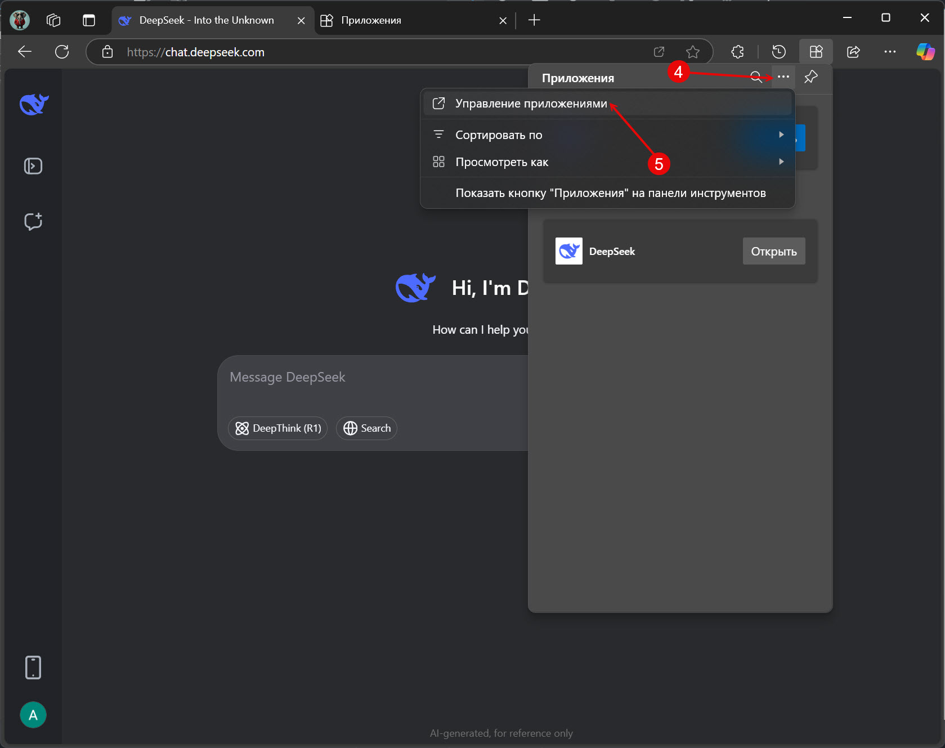The width and height of the screenshot is (945, 748).
Task: View site information via the lock icon
Action: (x=108, y=52)
